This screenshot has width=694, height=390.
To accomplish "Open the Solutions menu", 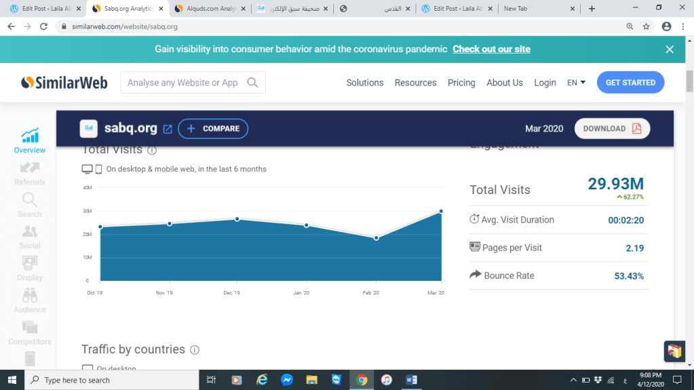I will [x=364, y=83].
